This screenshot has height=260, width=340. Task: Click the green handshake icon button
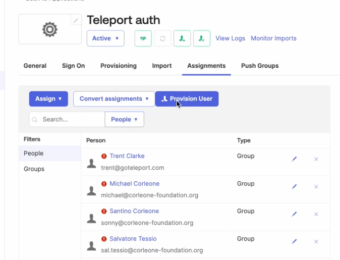click(x=143, y=38)
